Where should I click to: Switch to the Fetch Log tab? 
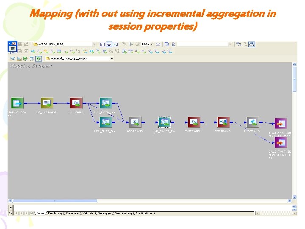(55, 213)
